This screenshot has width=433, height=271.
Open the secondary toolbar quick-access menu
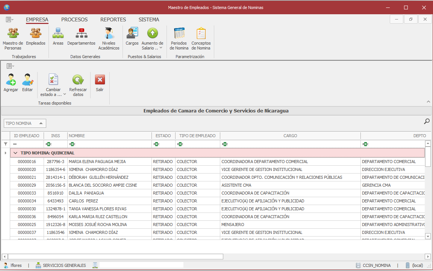pos(10,66)
